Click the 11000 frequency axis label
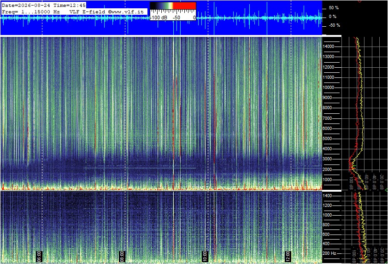The image size is (388, 264). click(329, 77)
